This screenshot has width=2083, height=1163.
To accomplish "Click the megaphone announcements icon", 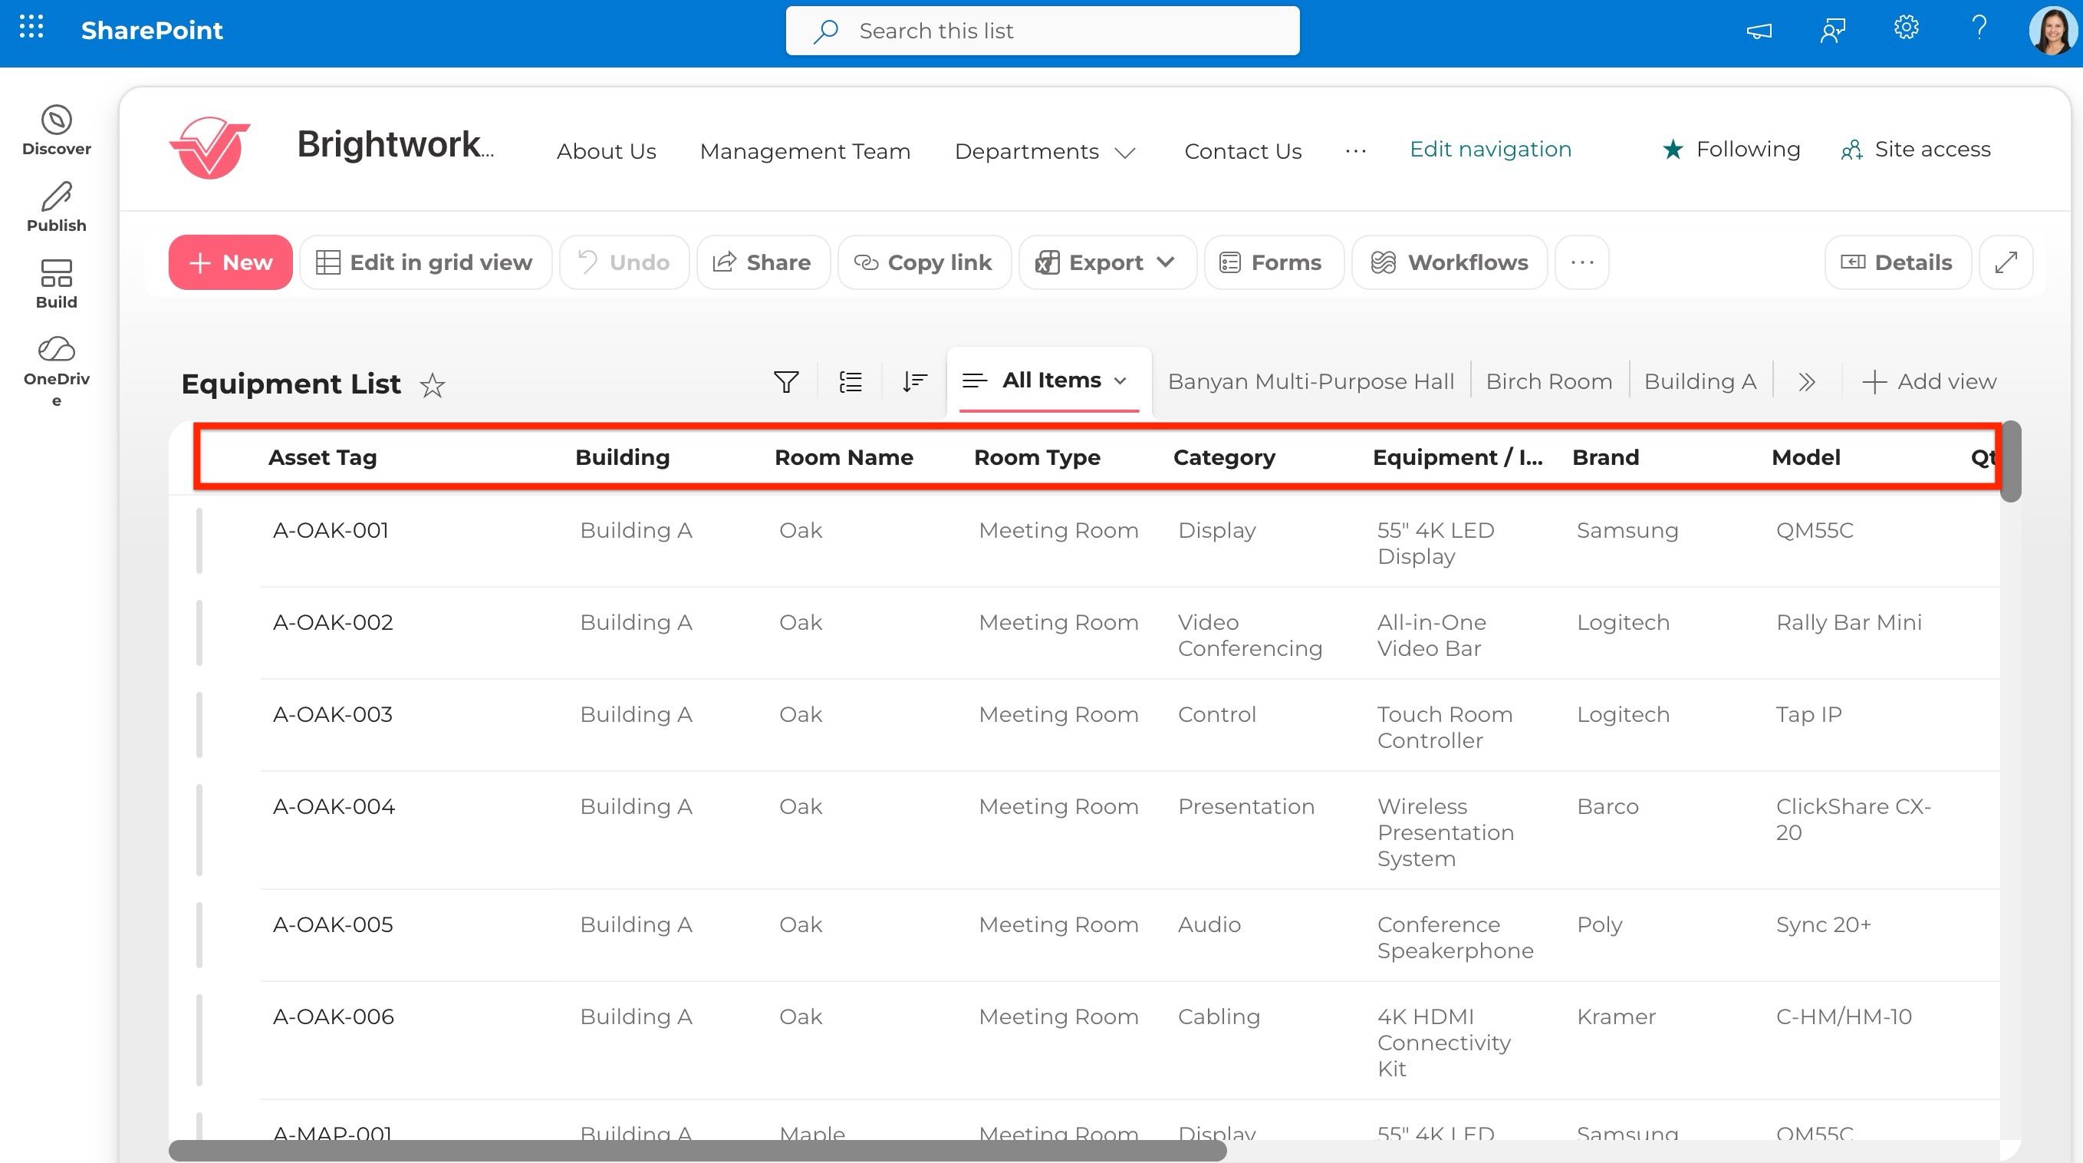I will click(x=1759, y=31).
